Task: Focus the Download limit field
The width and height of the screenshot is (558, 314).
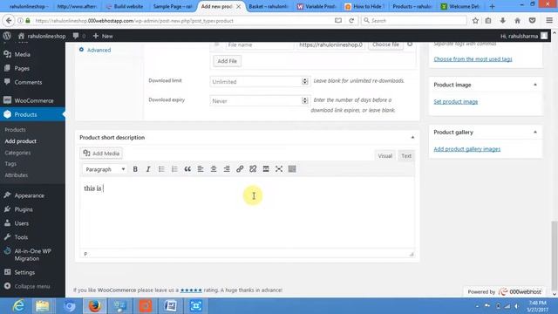Action: coord(259,81)
